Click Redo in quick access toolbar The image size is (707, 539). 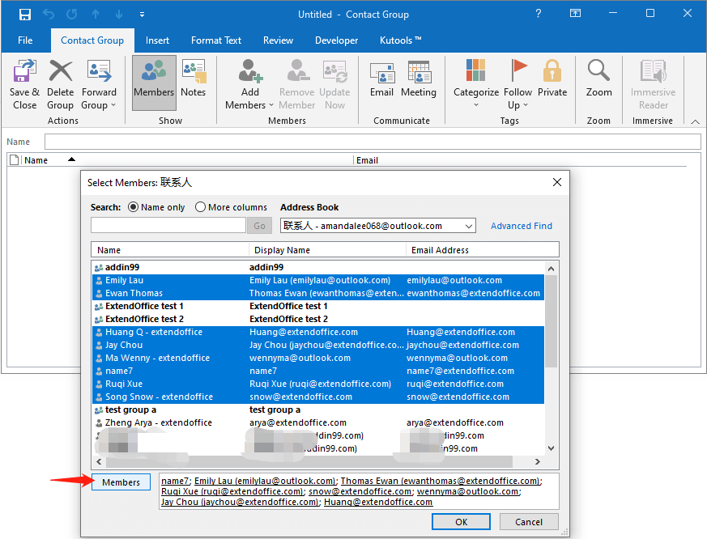pos(72,15)
